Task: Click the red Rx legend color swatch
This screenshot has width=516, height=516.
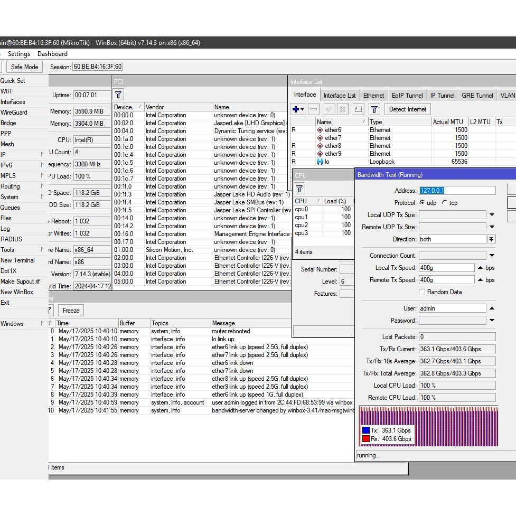Action: 365,439
